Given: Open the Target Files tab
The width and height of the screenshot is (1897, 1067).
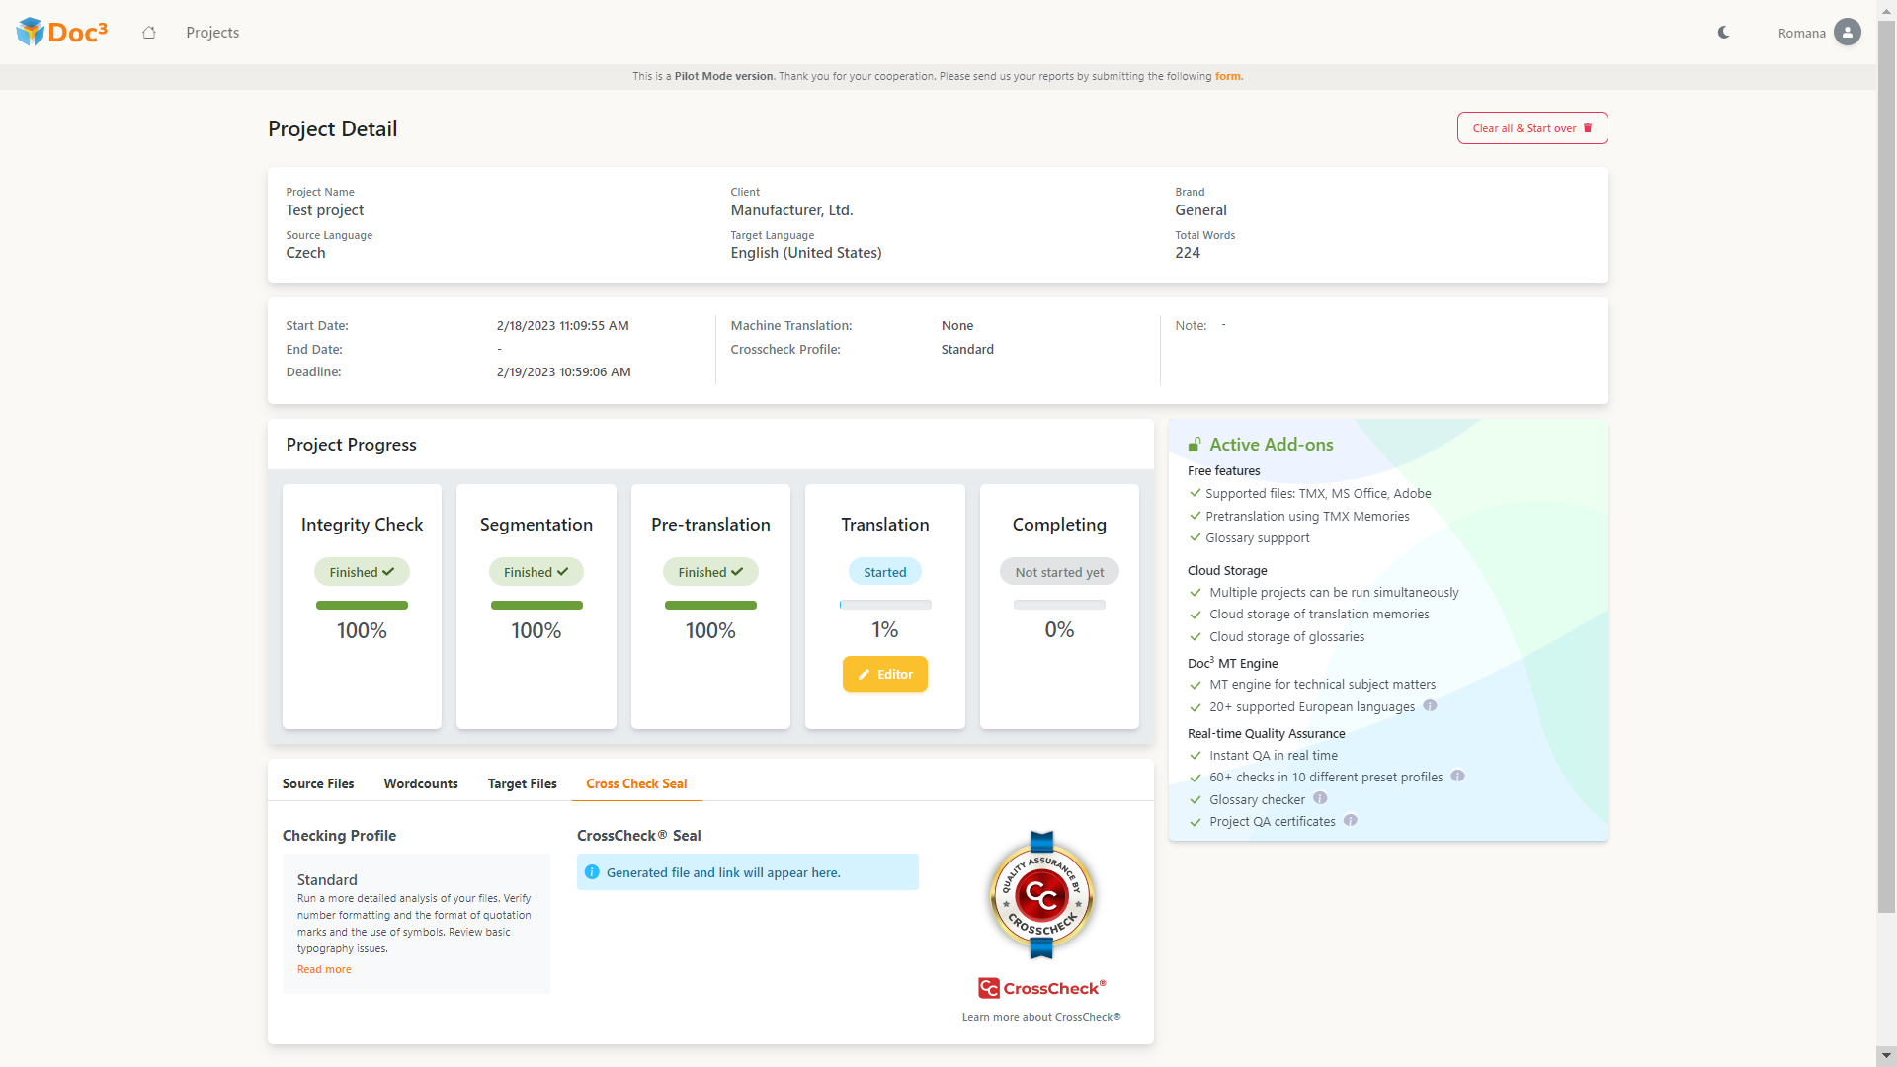Looking at the screenshot, I should pos(522,783).
